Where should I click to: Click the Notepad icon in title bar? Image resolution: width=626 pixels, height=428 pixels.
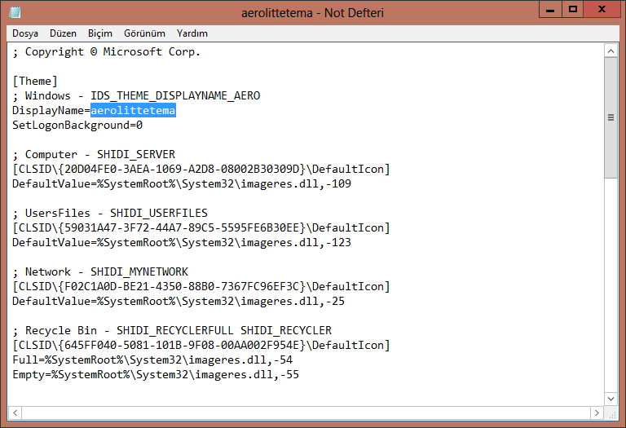pos(15,12)
